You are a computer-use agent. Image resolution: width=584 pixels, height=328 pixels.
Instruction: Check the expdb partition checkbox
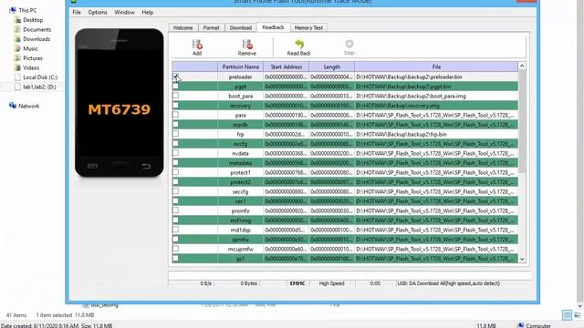click(x=175, y=125)
